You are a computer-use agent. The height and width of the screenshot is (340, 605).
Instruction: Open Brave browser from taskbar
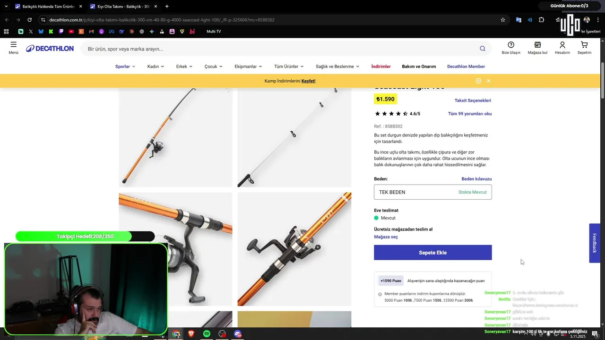pyautogui.click(x=191, y=334)
